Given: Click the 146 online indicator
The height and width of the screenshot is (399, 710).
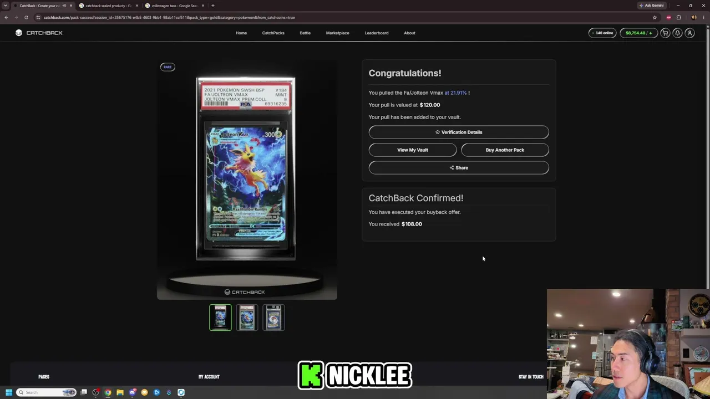Looking at the screenshot, I should click(x=602, y=33).
